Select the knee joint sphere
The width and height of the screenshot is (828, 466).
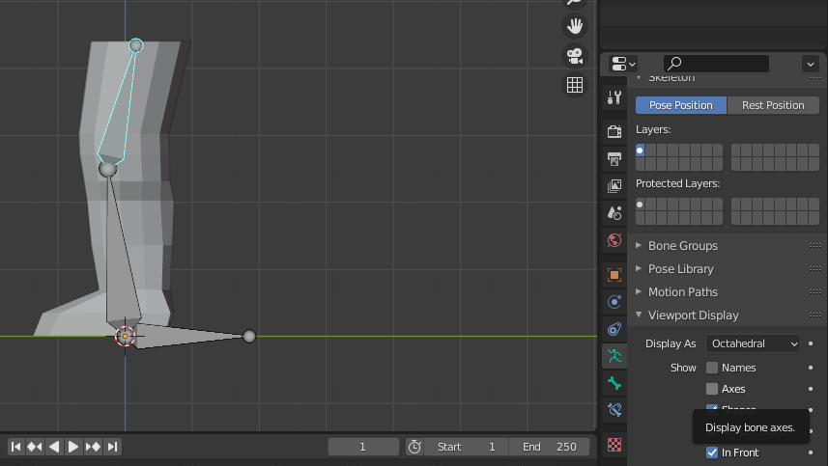(107, 169)
